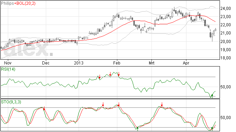
Task: Click the 50,00 level label in RSI panel
Action: click(225, 87)
